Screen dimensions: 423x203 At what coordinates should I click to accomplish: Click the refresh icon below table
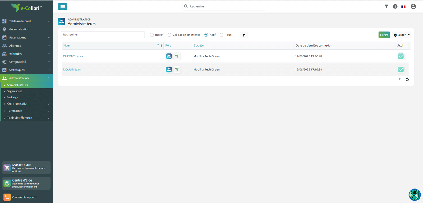tap(407, 79)
